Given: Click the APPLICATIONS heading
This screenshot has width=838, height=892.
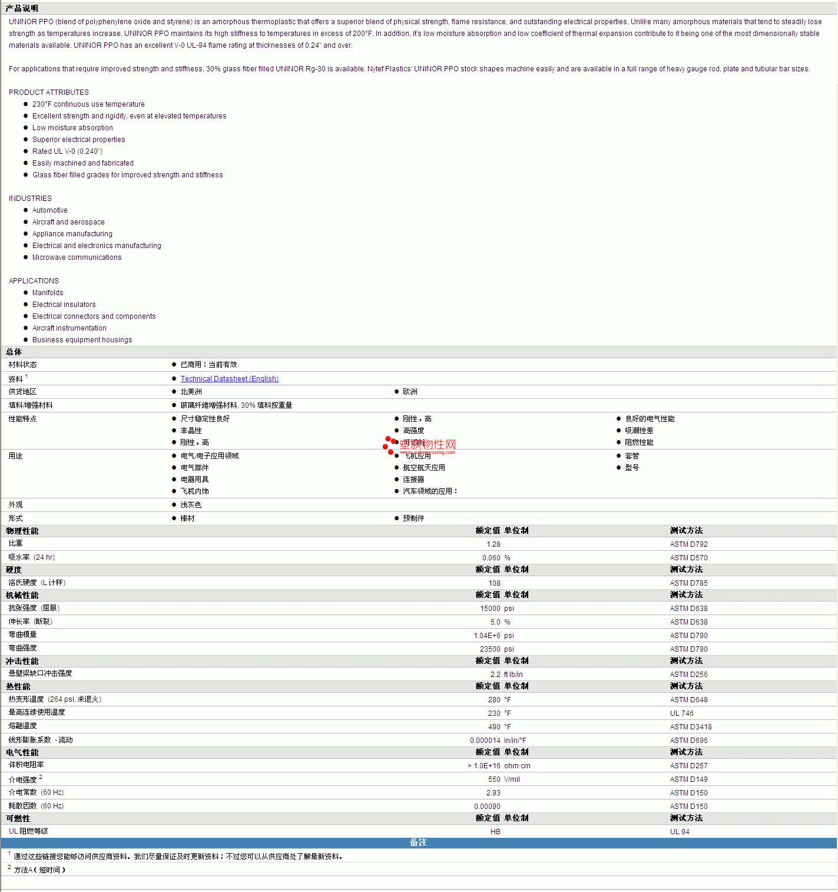Looking at the screenshot, I should 34,281.
